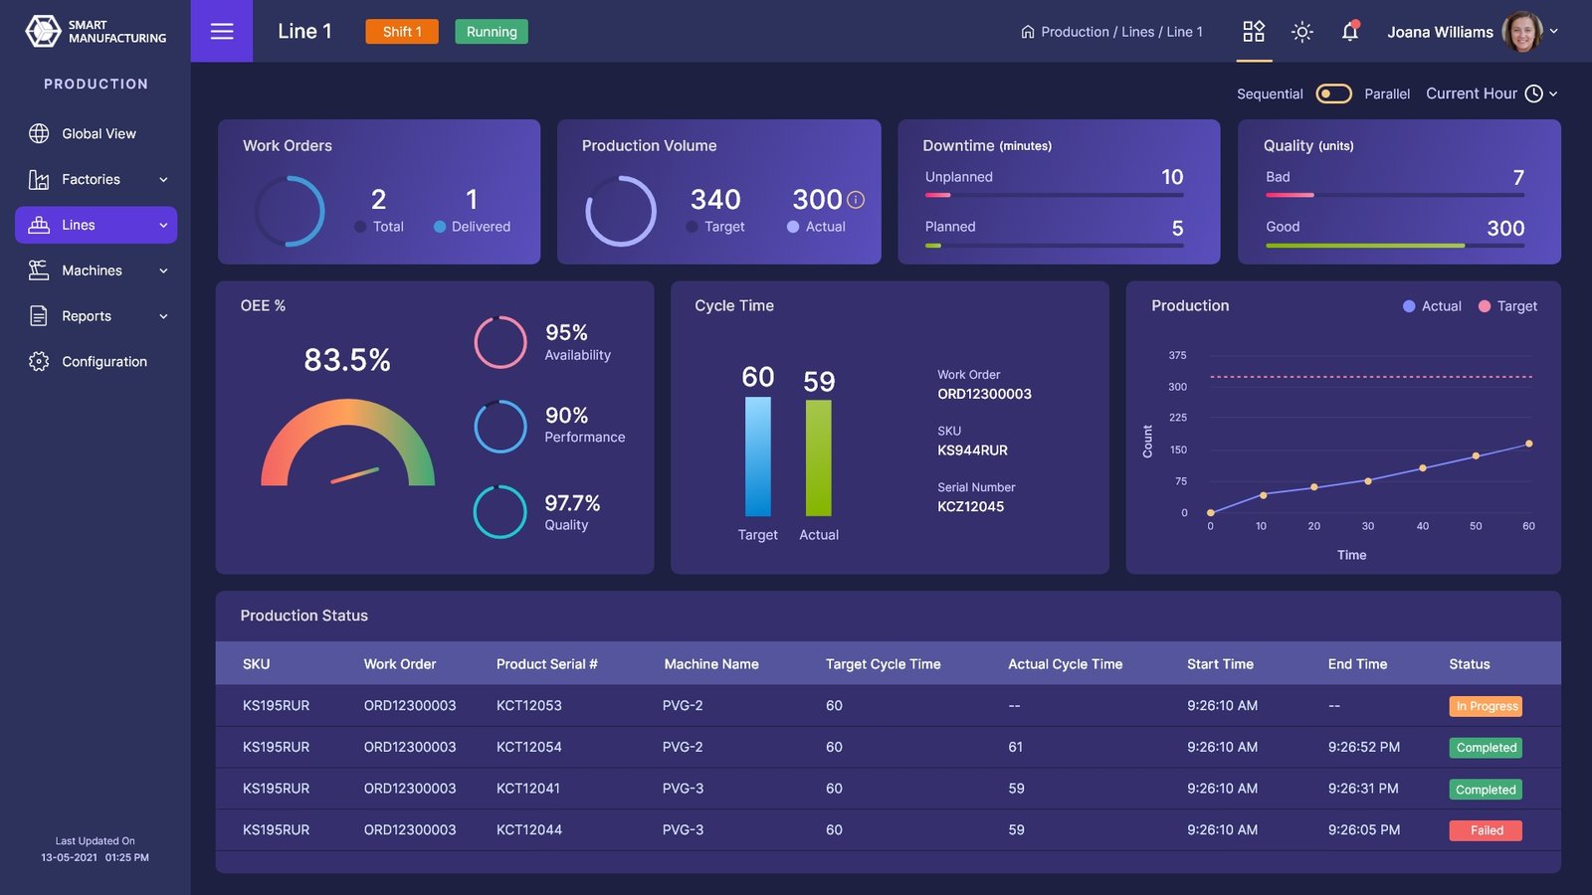Image resolution: width=1592 pixels, height=895 pixels.
Task: Open the dashboard grid view icon
Action: pos(1254,32)
